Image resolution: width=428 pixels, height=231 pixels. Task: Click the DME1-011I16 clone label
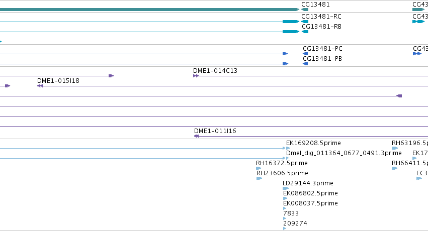click(x=215, y=131)
